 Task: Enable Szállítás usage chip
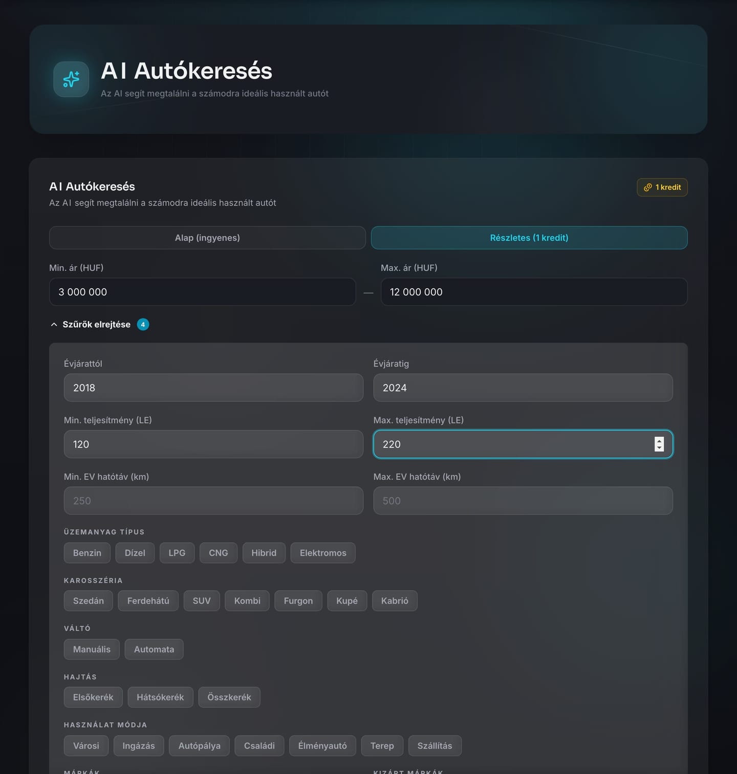(435, 746)
